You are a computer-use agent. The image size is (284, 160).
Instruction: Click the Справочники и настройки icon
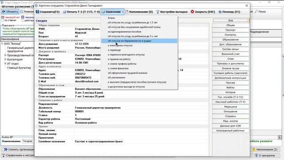click(4, 156)
